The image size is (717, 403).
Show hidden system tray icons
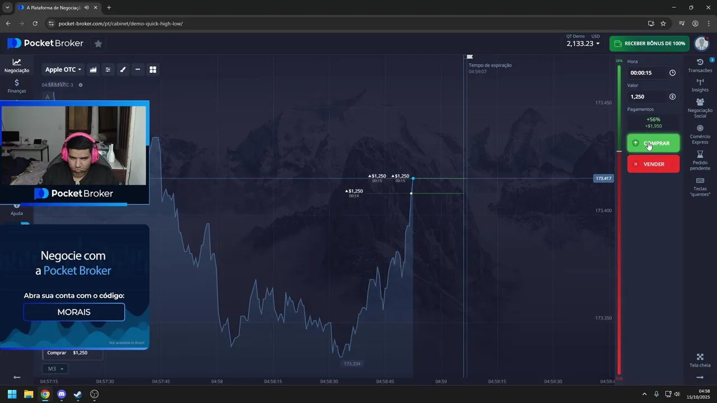pyautogui.click(x=644, y=394)
